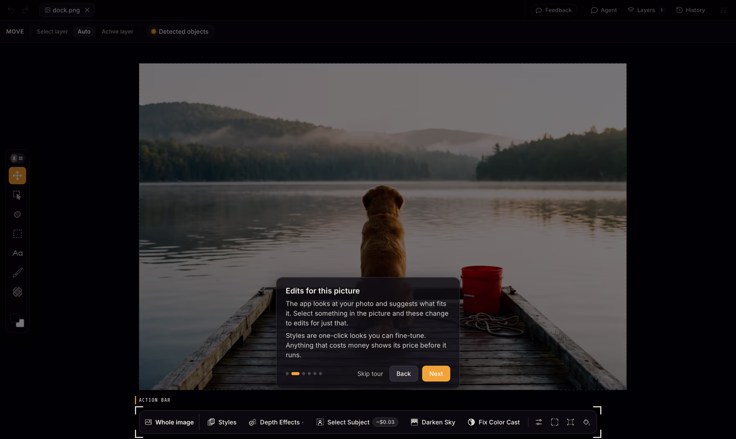The width and height of the screenshot is (736, 439).
Task: Open the Styles panel
Action: tap(222, 422)
